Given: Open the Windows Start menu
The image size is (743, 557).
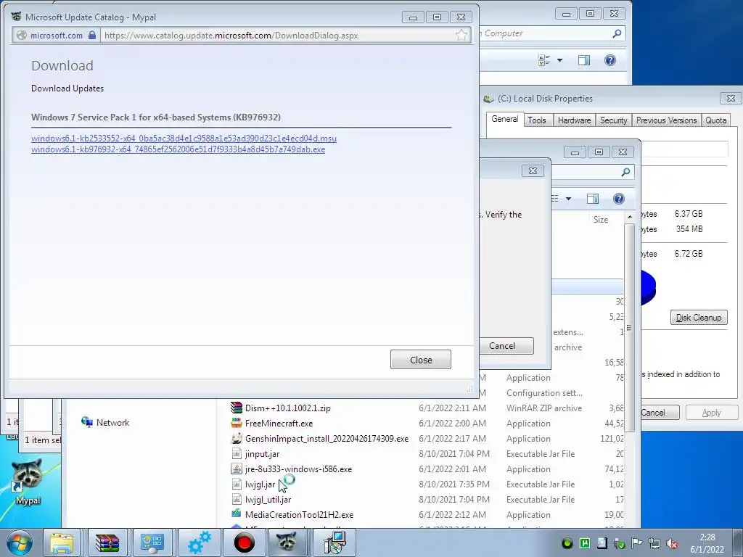Looking at the screenshot, I should (18, 542).
